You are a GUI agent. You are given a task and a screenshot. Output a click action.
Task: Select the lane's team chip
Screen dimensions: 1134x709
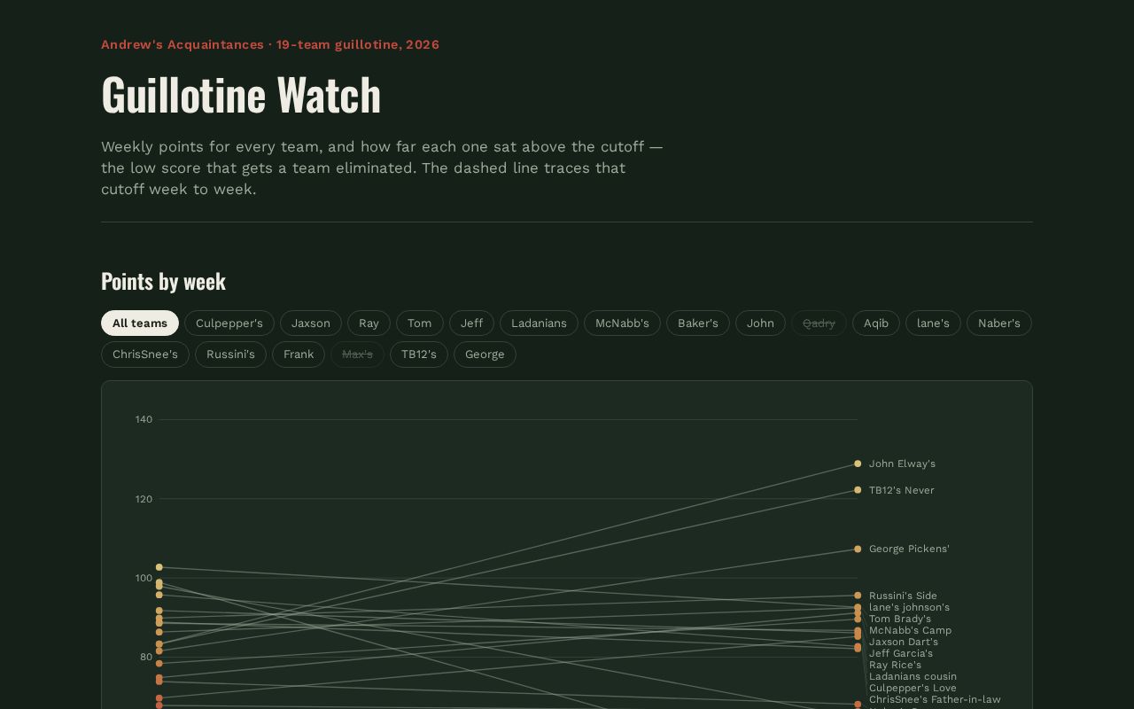(933, 323)
